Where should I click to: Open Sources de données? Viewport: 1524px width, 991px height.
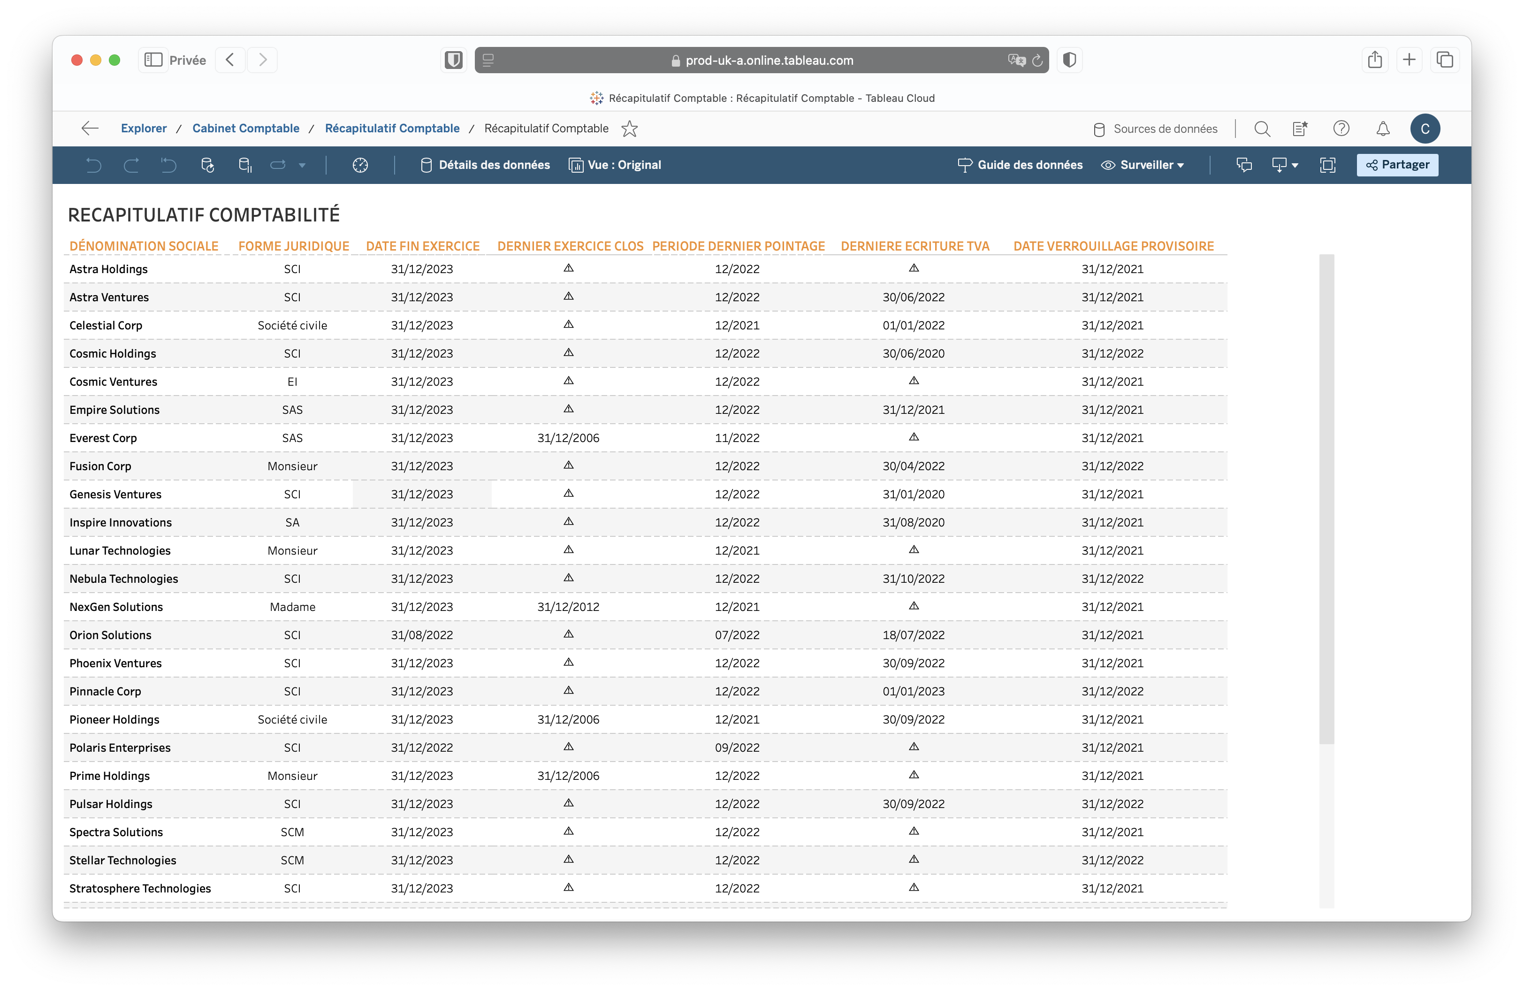[1155, 130]
